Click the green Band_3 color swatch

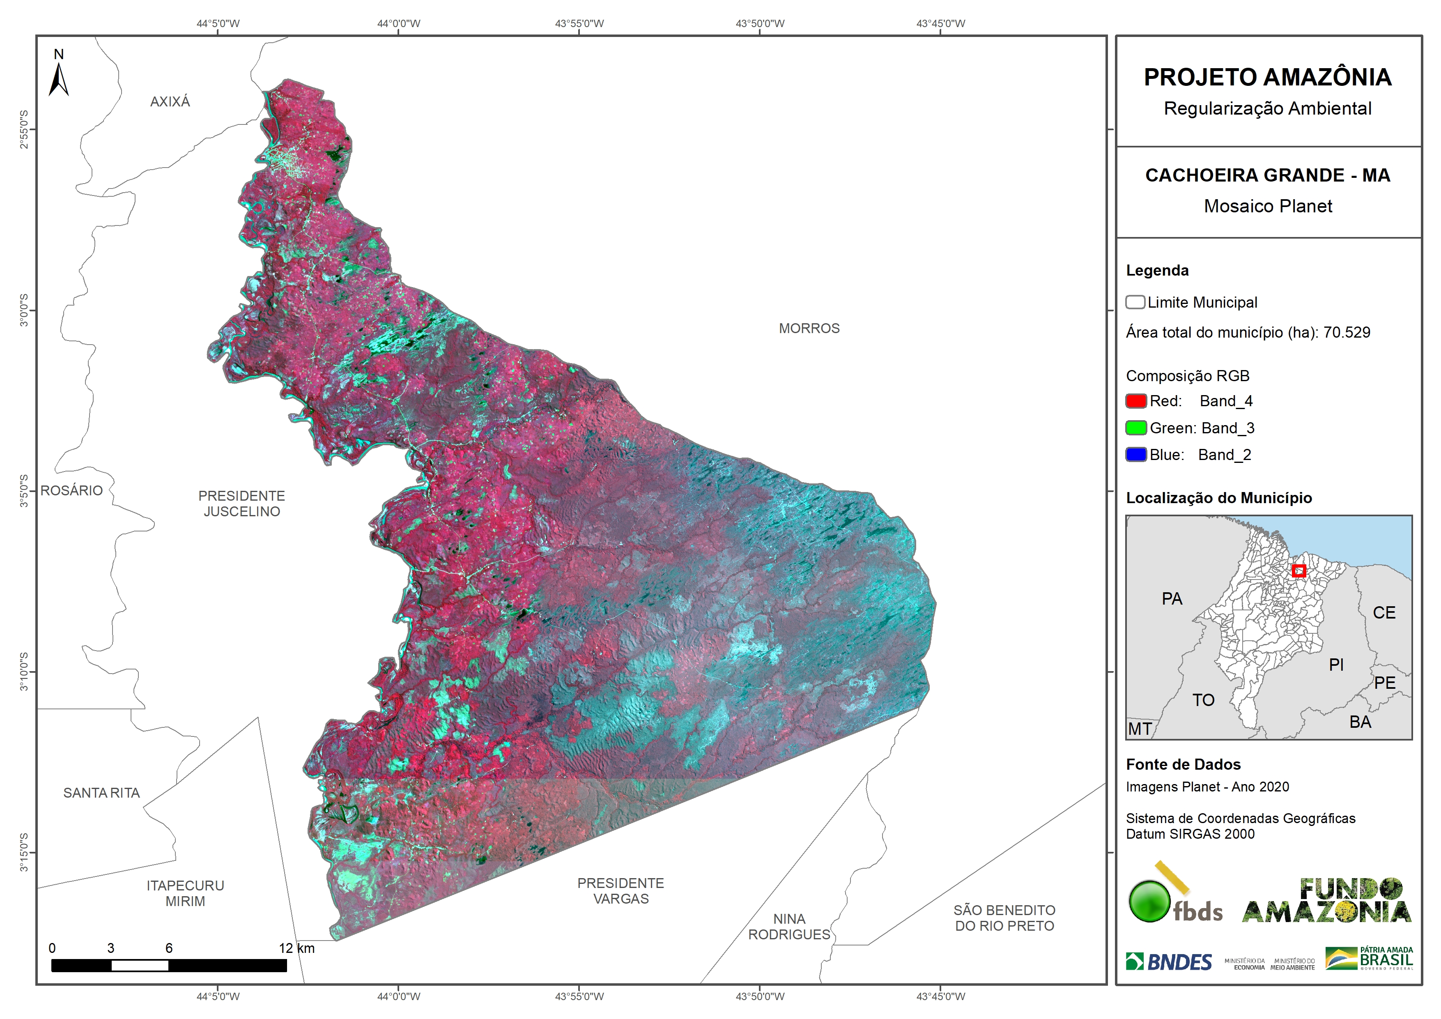pos(1136,428)
